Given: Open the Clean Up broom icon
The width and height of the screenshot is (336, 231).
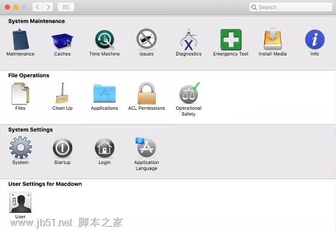Looking at the screenshot, I should pos(62,93).
